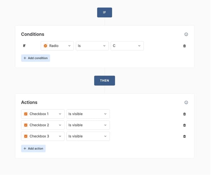Click the orange Radio field icon

pos(45,46)
